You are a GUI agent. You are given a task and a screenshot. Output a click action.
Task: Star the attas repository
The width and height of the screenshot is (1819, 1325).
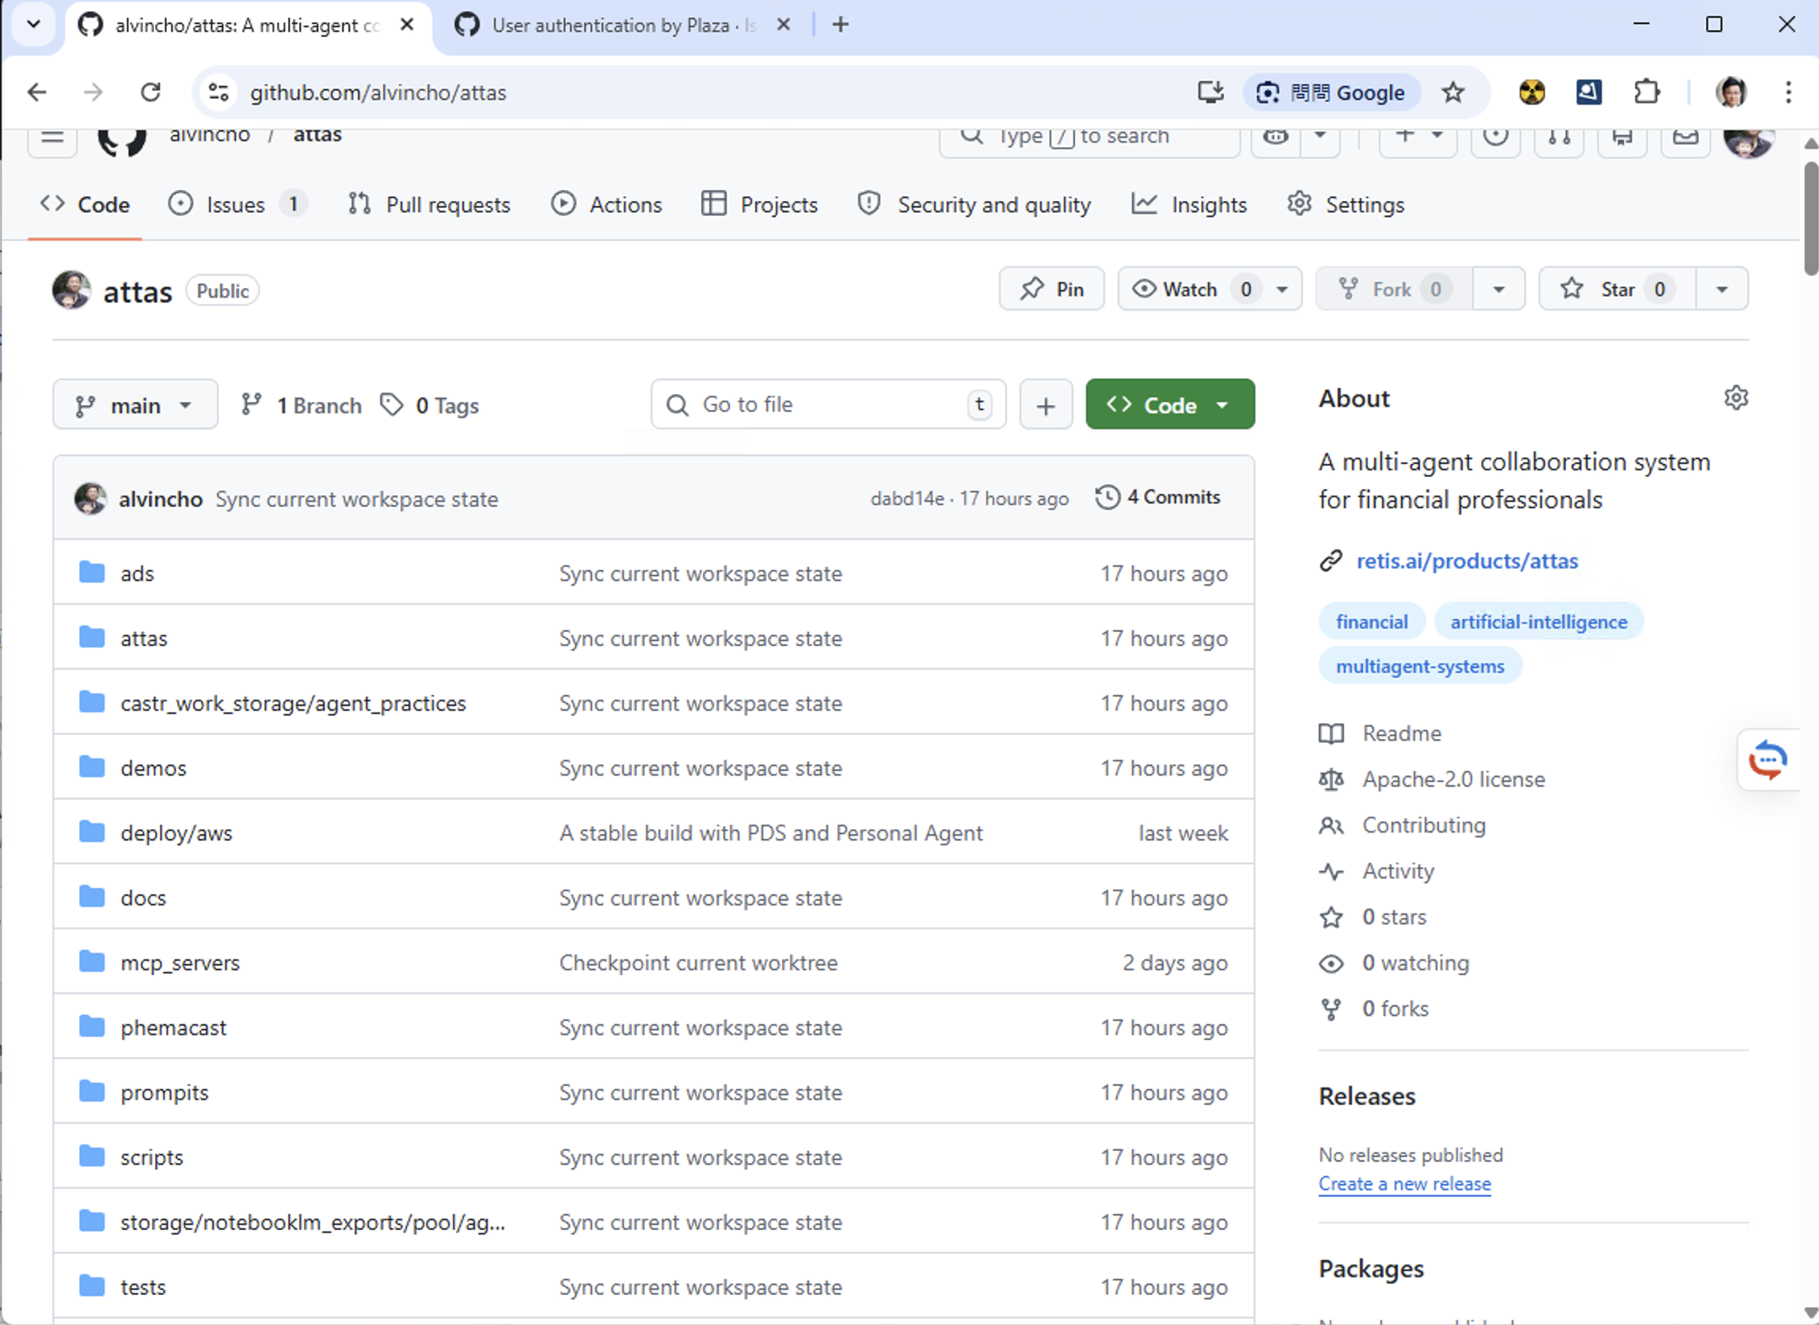1616,289
